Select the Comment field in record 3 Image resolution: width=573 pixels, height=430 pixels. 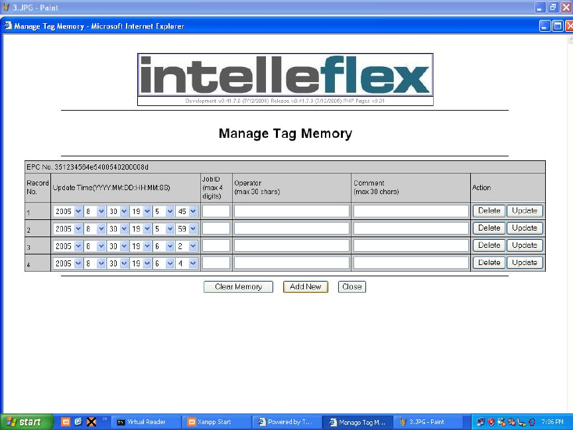pos(411,245)
